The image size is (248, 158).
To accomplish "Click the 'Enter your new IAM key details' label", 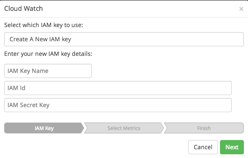I will (48, 54).
